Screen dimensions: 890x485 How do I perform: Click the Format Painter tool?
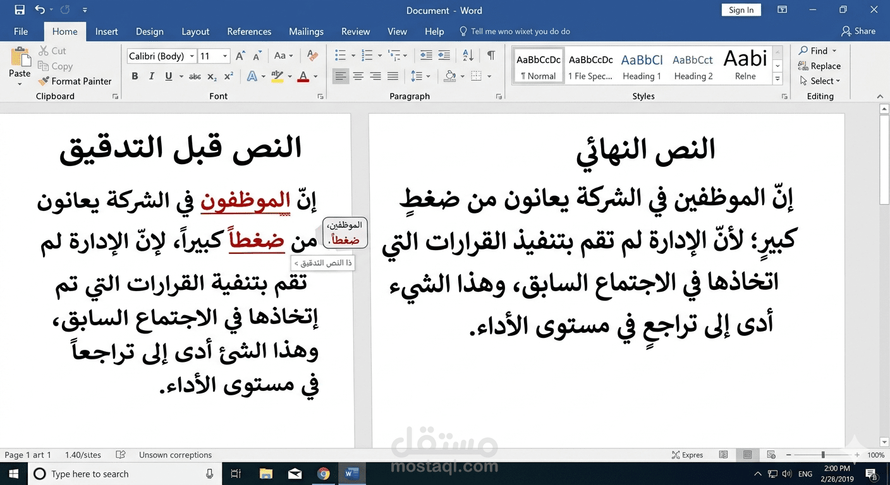coord(75,81)
